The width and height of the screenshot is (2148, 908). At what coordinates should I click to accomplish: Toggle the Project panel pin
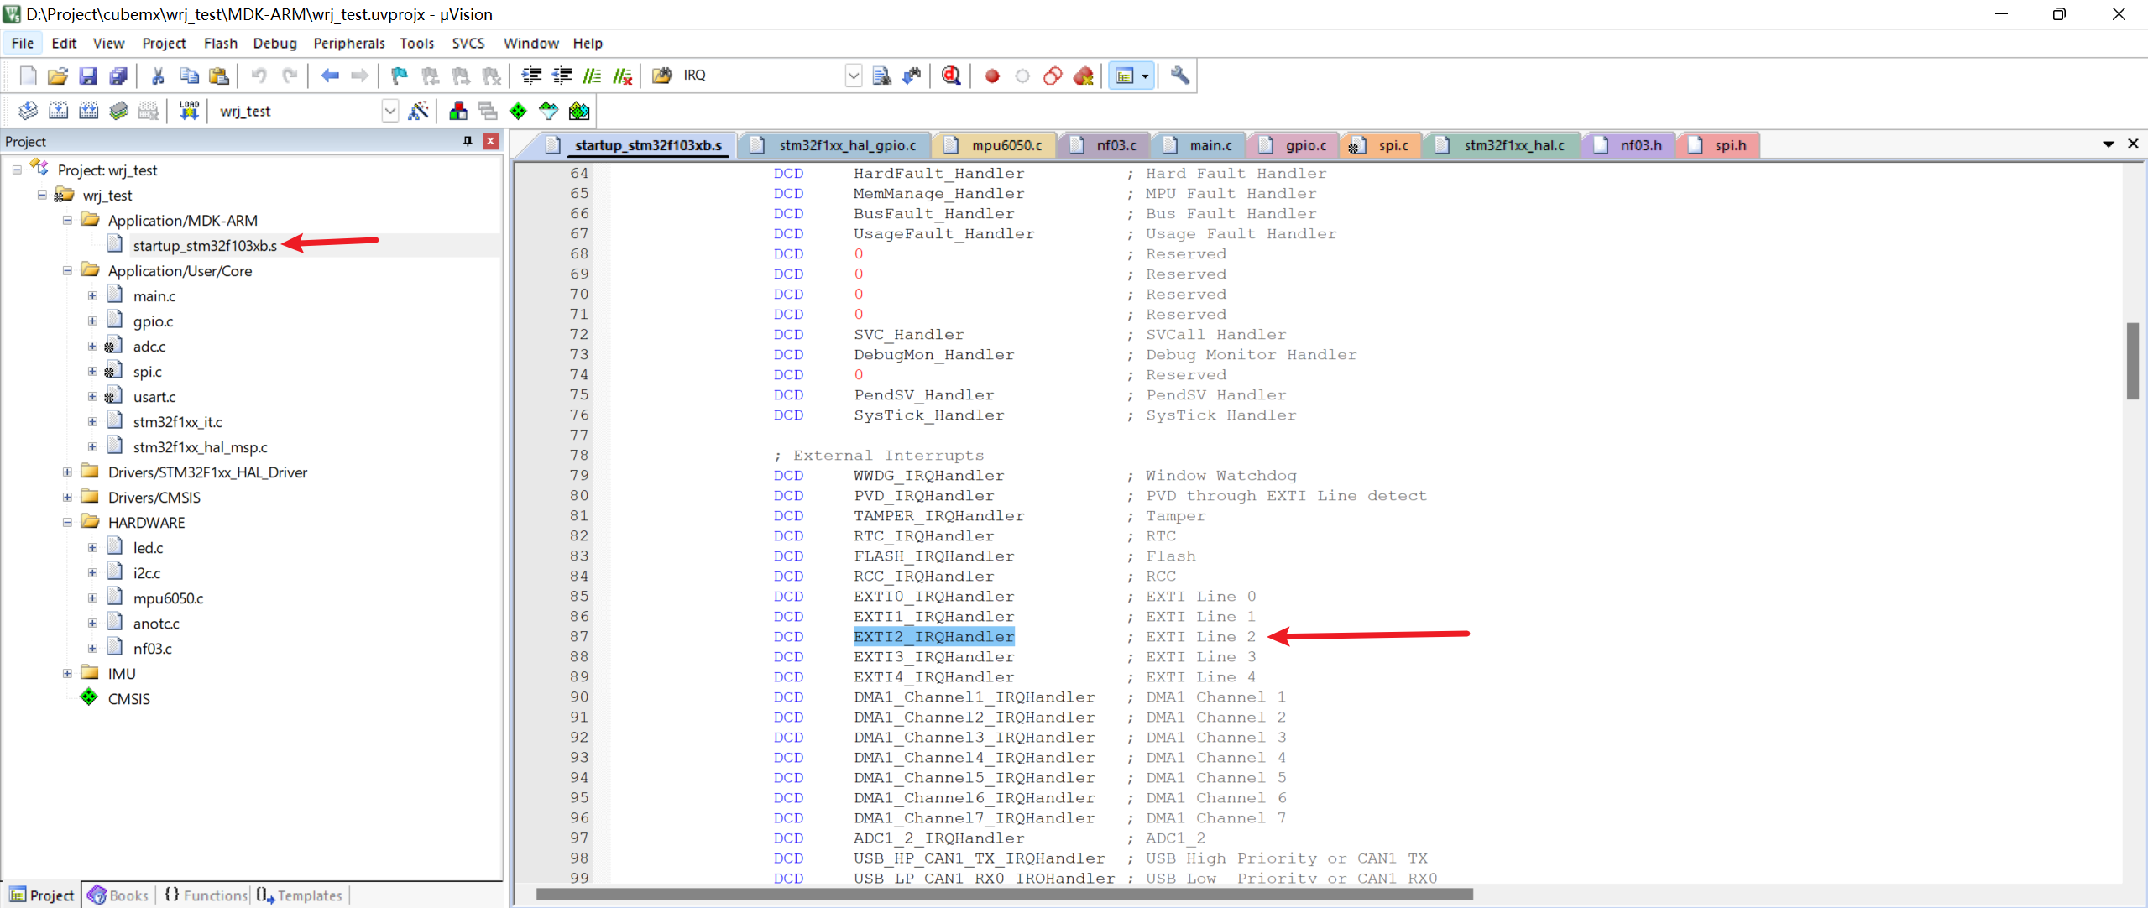[x=468, y=141]
